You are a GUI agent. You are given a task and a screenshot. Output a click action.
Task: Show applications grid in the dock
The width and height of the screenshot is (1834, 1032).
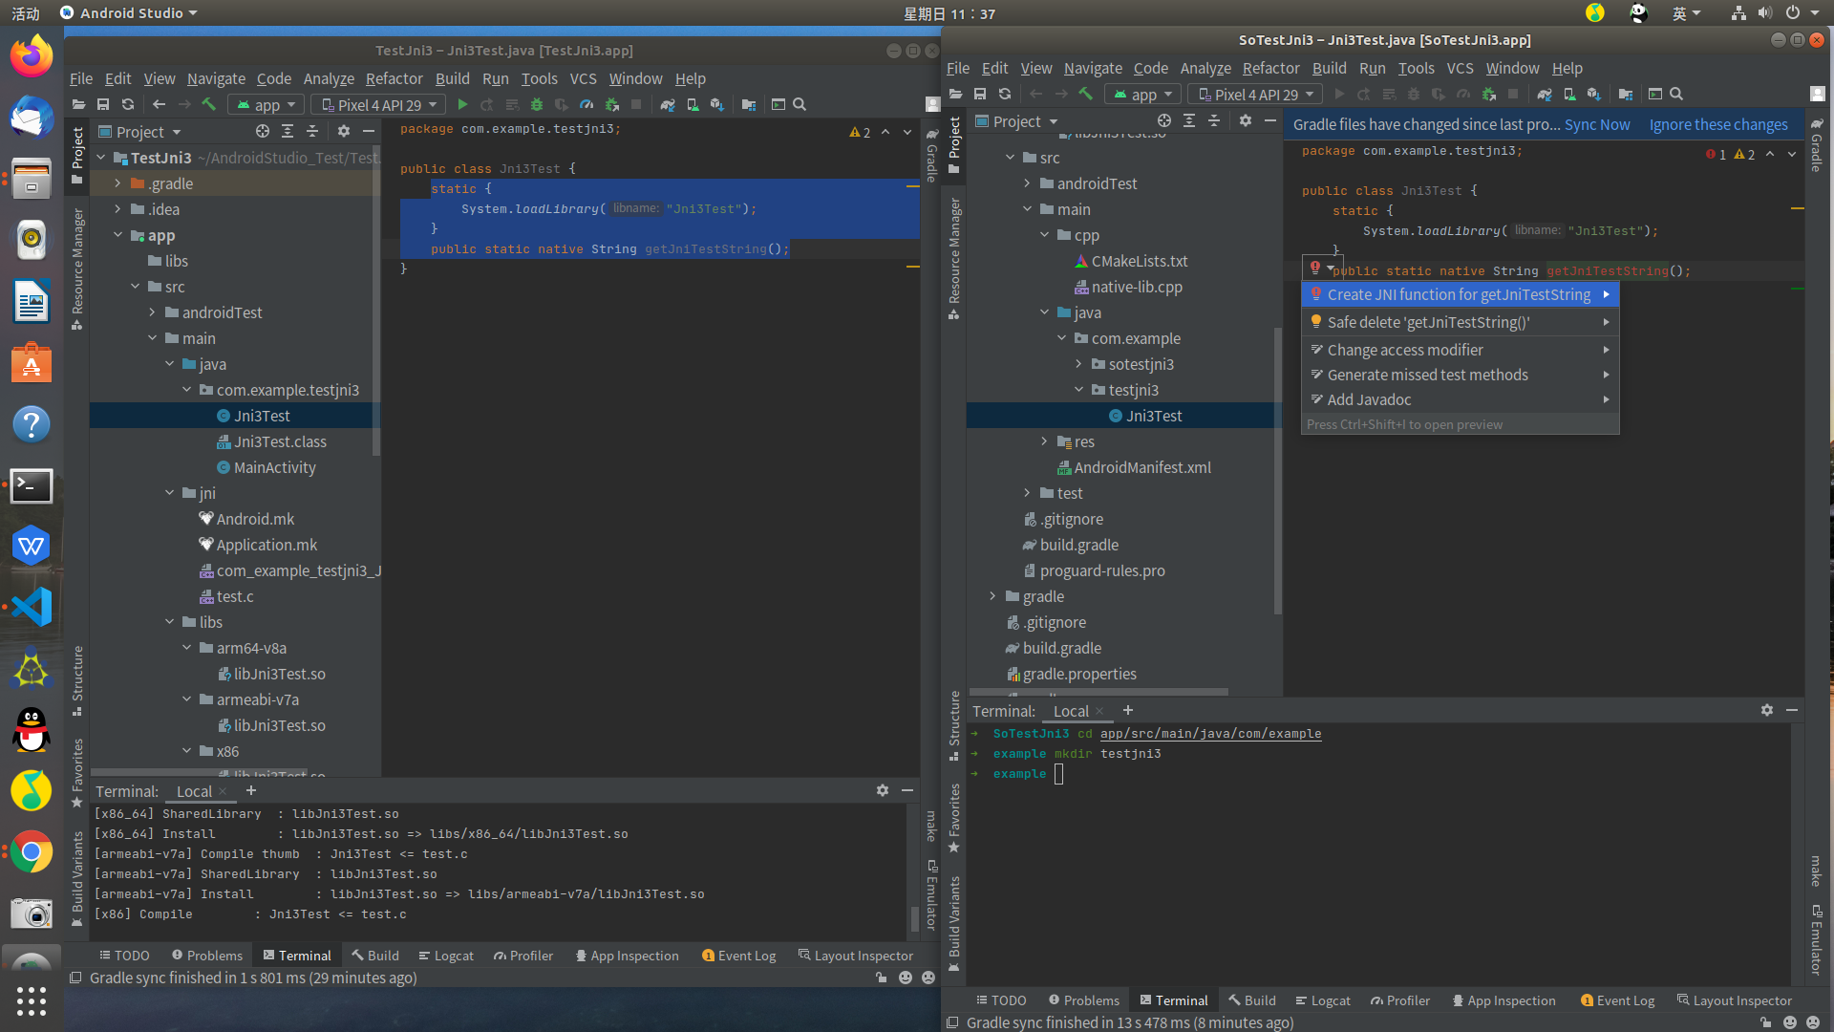(x=32, y=1000)
